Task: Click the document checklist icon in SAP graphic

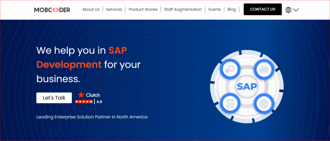Action: tap(229, 104)
